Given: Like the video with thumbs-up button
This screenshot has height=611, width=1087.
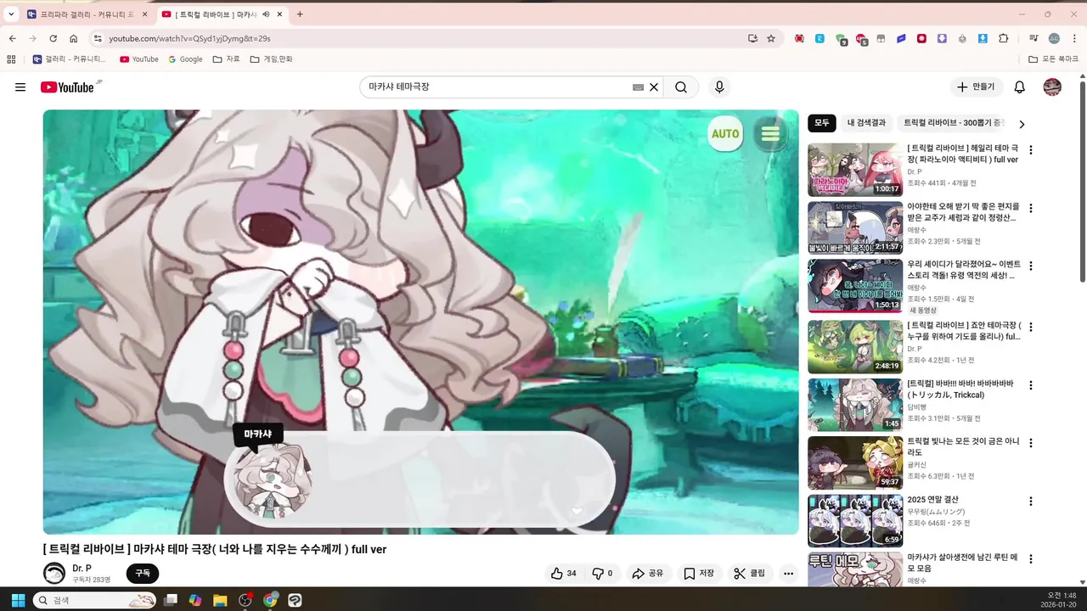Looking at the screenshot, I should pyautogui.click(x=564, y=574).
